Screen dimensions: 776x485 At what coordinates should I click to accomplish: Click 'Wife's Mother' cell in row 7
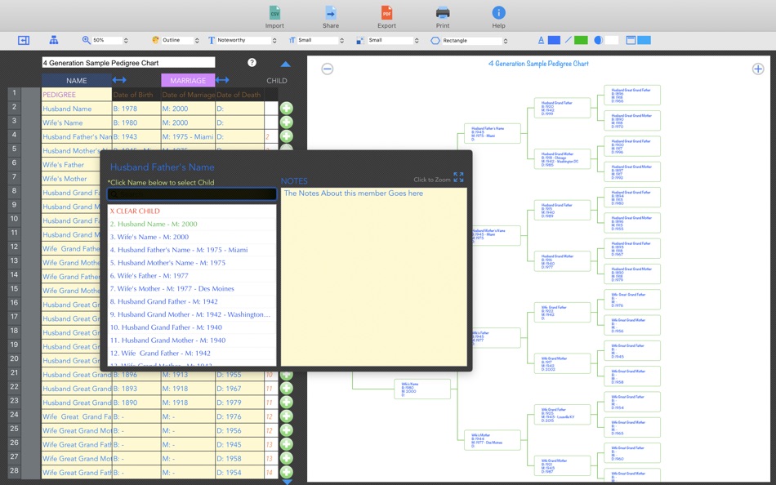click(77, 178)
